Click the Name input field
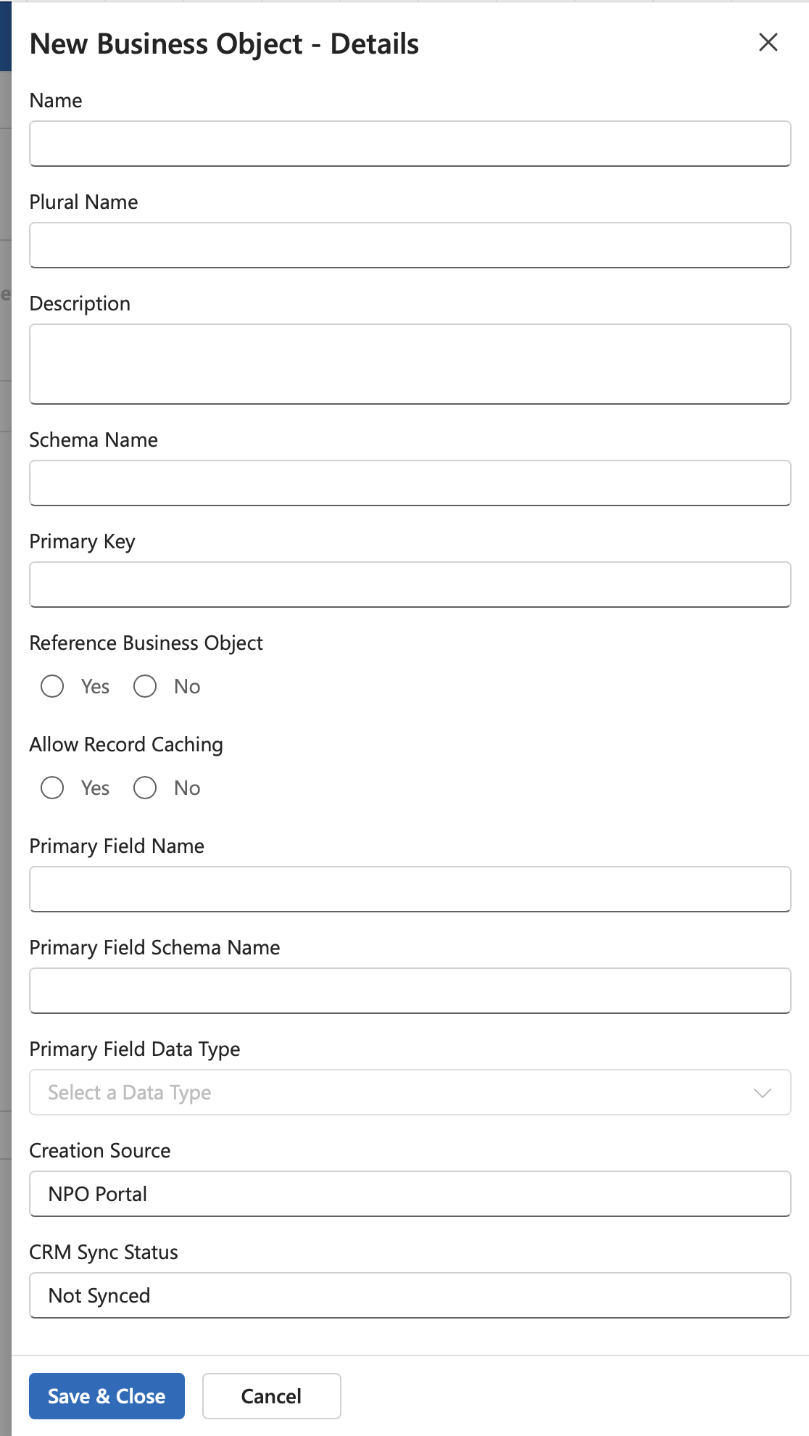The height and width of the screenshot is (1436, 809). click(410, 144)
